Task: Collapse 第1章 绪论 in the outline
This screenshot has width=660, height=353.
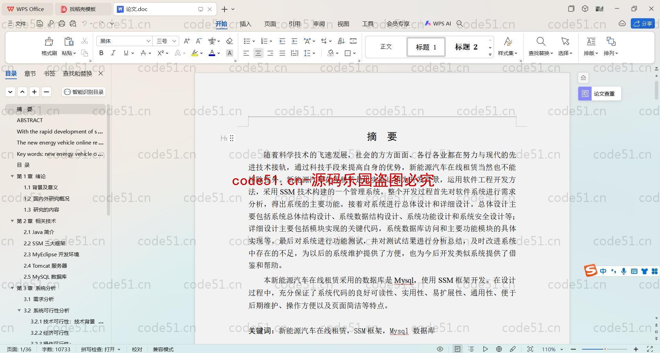Action: click(x=12, y=176)
